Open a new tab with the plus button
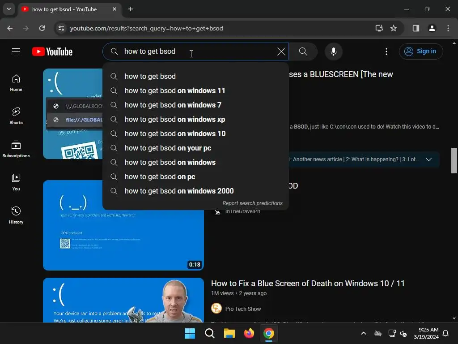The height and width of the screenshot is (344, 458). coord(131,9)
